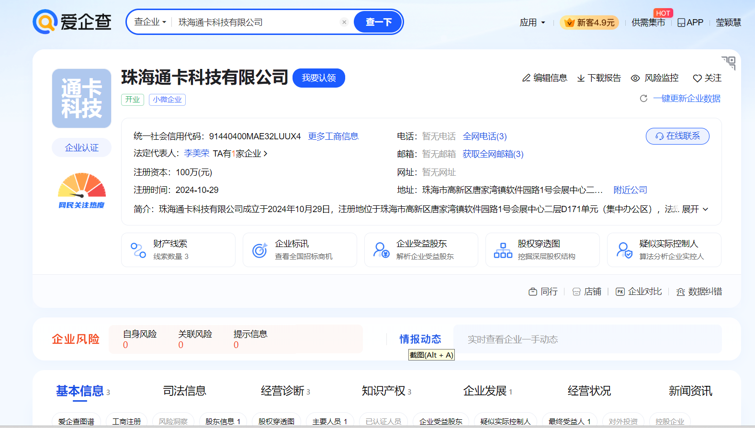This screenshot has height=428, width=755.
Task: Select the 工商注册 sub-tab
Action: pos(126,421)
